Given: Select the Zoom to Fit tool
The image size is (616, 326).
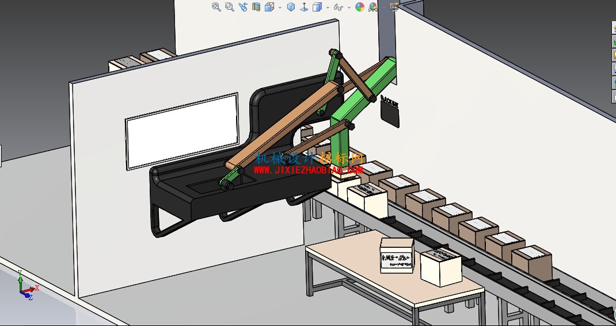Looking at the screenshot, I should [x=216, y=7].
